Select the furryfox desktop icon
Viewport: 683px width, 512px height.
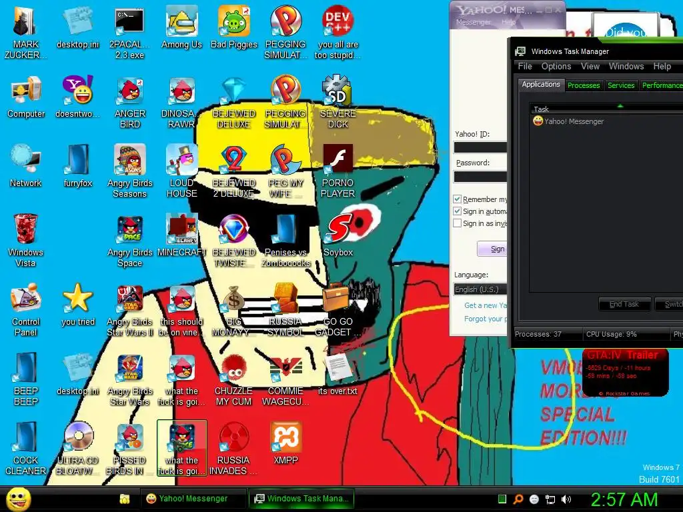(78, 166)
